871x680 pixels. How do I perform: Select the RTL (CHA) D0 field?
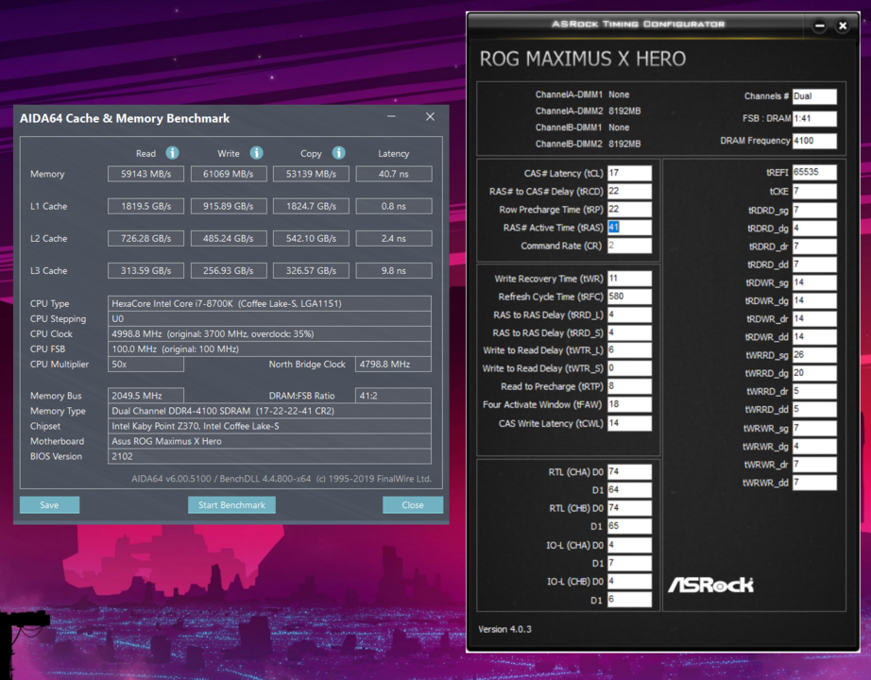point(629,472)
